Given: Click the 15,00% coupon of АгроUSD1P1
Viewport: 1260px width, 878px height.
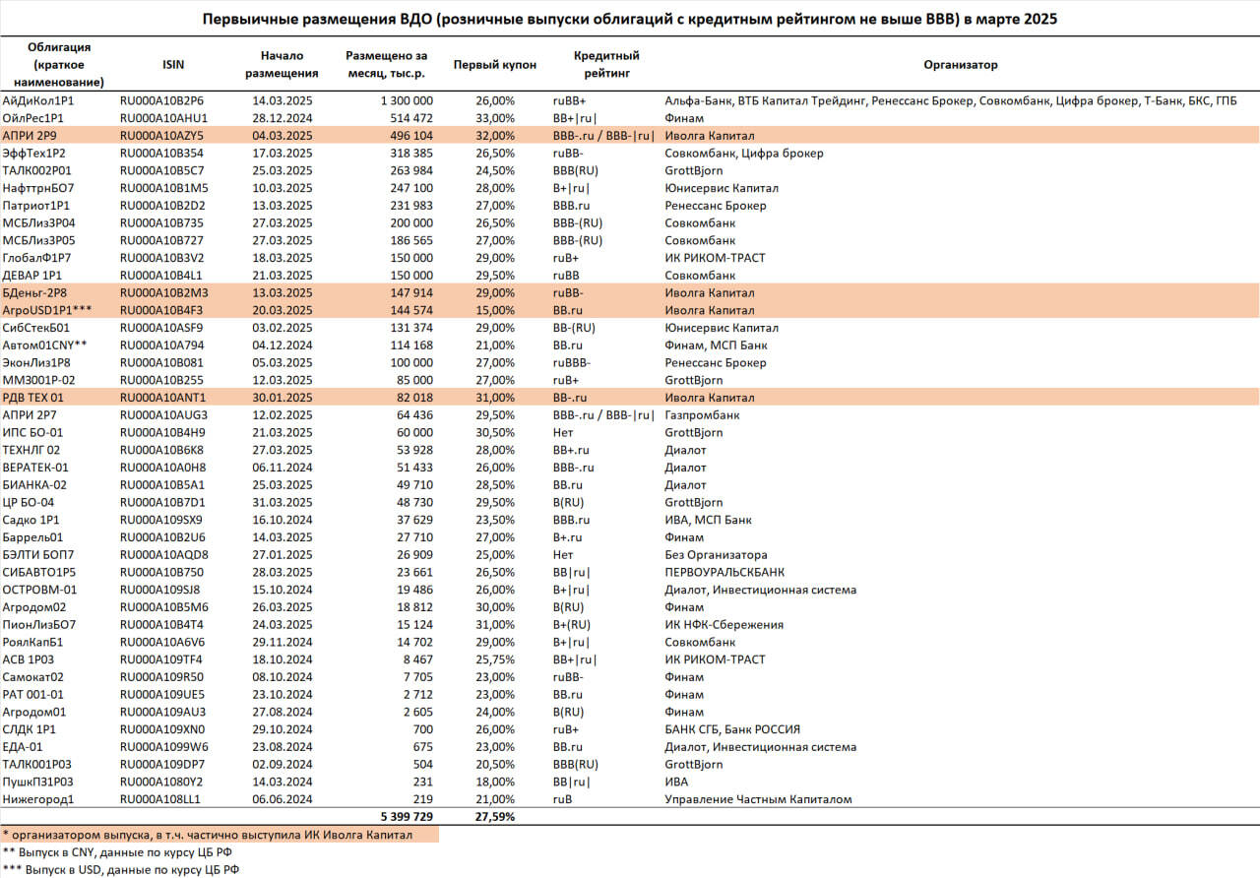Looking at the screenshot, I should click(x=495, y=310).
